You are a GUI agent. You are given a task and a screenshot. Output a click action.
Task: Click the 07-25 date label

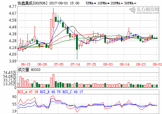92,64
